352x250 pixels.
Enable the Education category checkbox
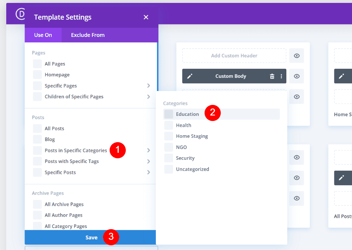(x=169, y=114)
